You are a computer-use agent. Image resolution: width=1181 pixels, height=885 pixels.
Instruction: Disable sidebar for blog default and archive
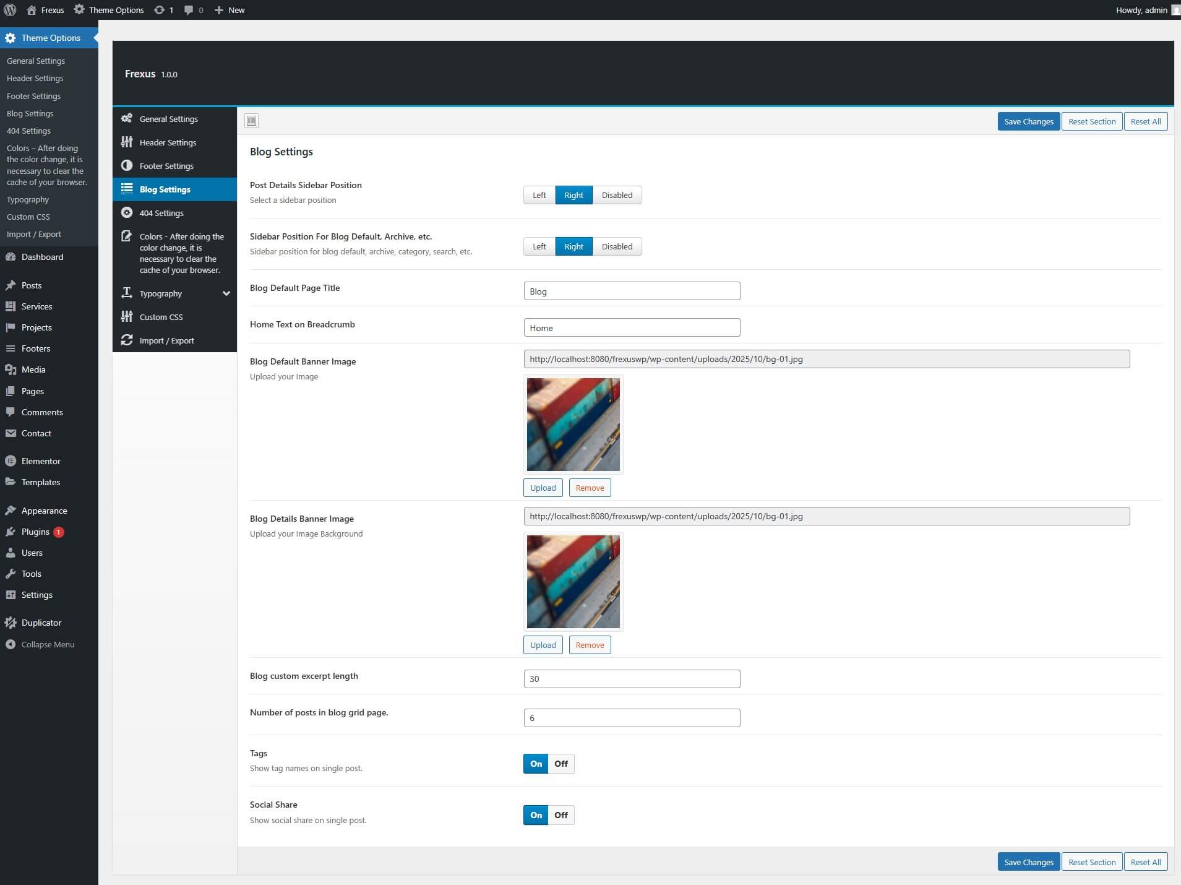[x=617, y=246]
